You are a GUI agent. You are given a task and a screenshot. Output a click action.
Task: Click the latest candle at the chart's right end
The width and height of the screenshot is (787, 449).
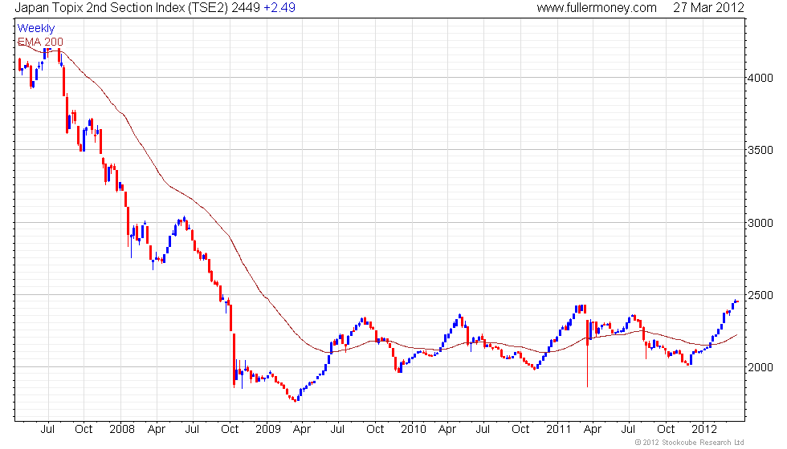coord(737,301)
